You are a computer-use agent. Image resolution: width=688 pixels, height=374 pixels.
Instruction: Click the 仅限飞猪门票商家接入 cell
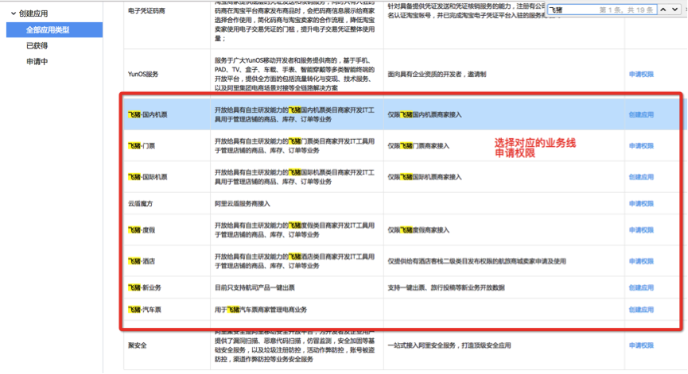click(x=418, y=146)
